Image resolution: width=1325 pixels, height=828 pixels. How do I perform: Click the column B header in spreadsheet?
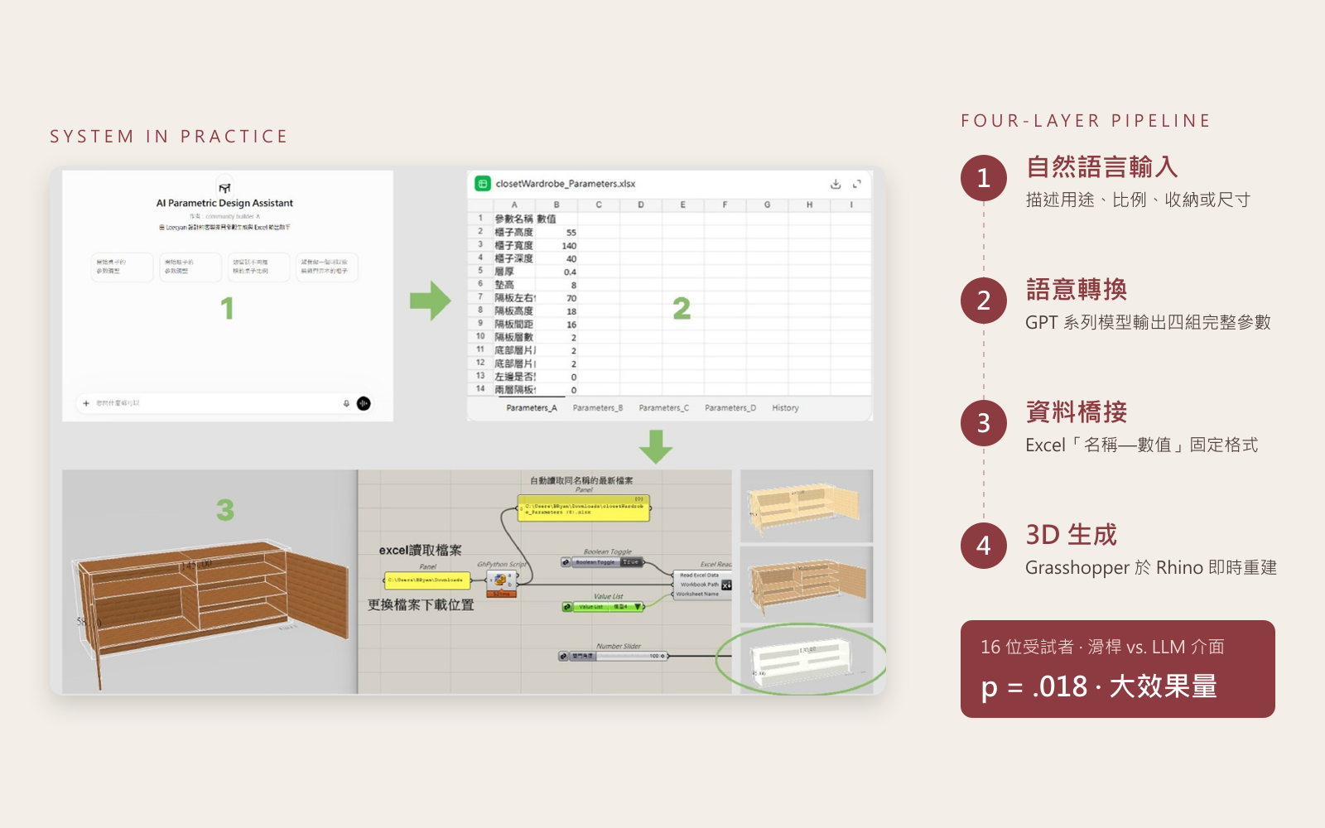[556, 205]
